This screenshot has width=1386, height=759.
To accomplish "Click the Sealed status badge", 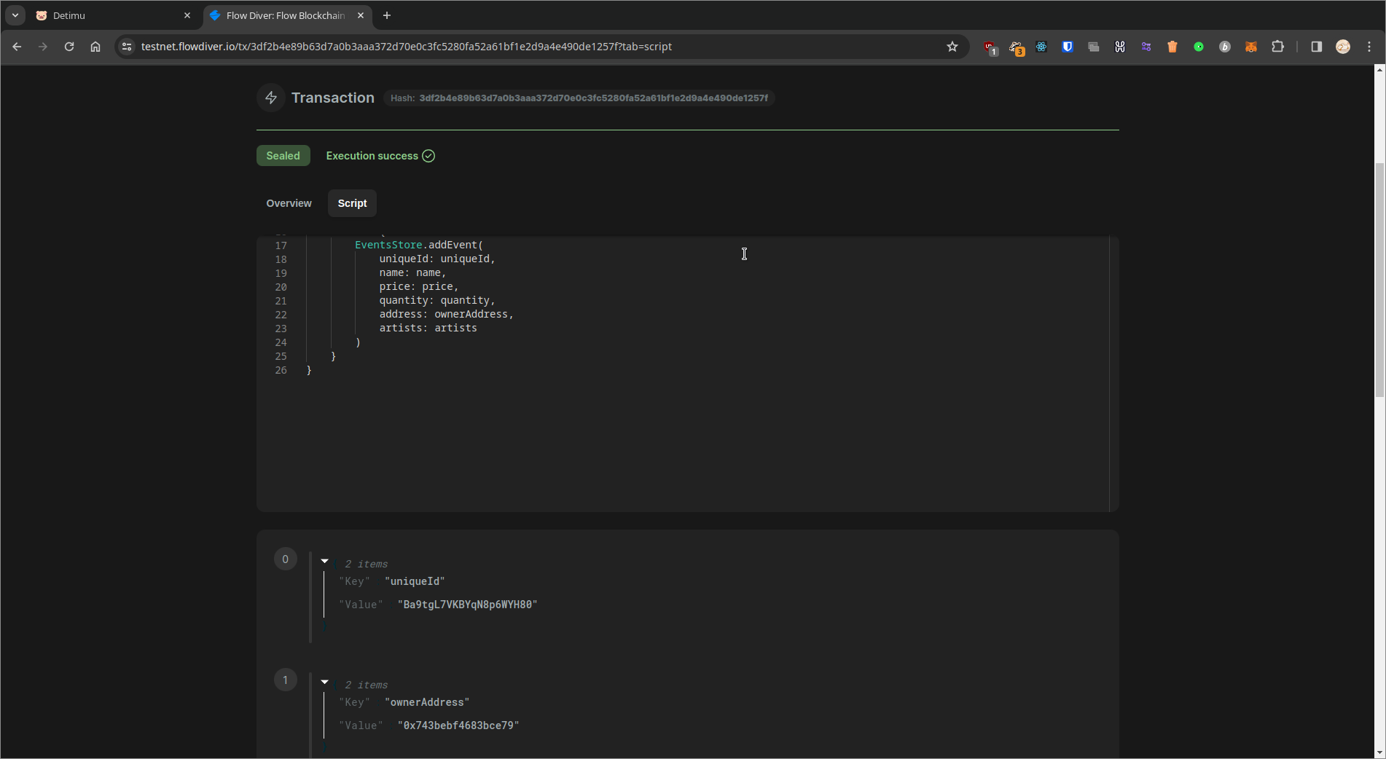I will coord(283,156).
